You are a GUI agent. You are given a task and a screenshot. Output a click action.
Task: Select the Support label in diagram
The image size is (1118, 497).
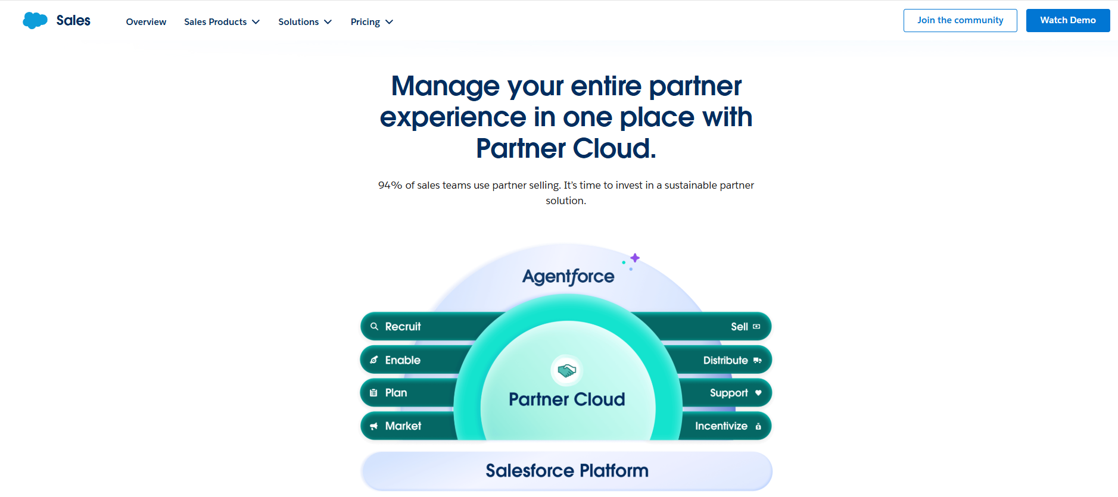coord(729,393)
